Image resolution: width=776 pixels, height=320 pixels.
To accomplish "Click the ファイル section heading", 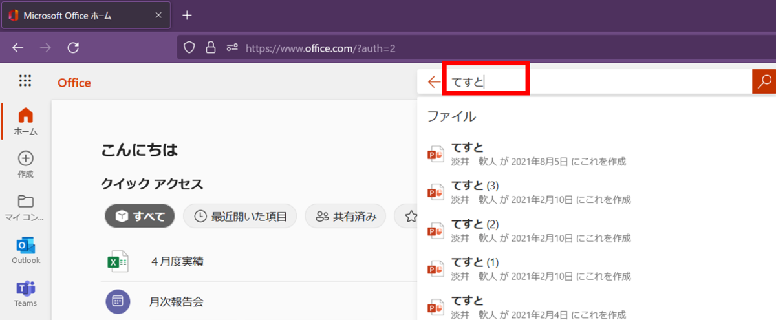I will 451,116.
